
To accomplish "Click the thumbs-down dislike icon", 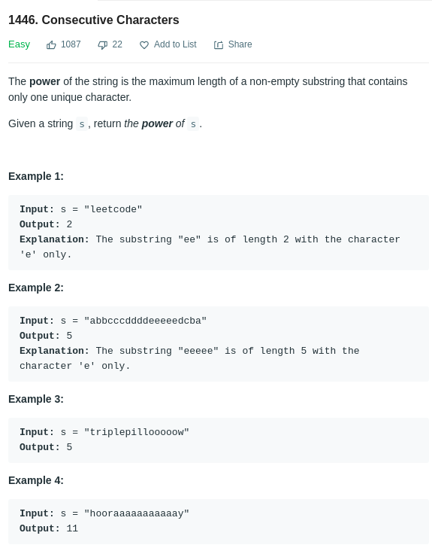I will 103,44.
